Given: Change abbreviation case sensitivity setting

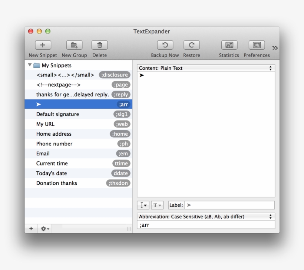Looking at the screenshot, I should coord(206,217).
